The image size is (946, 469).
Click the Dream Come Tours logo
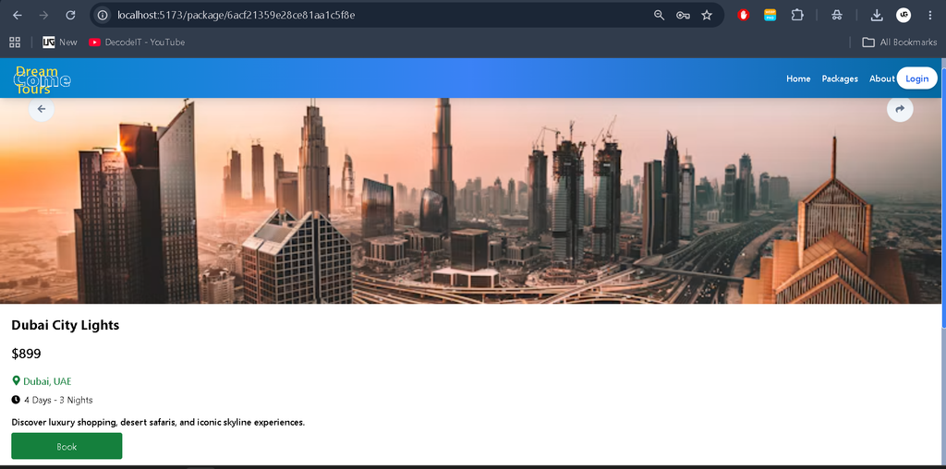[42, 79]
